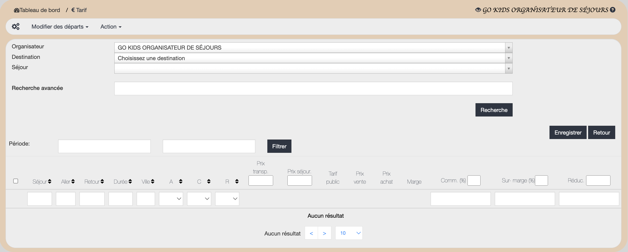
Task: Click the settings gears icon
Action: [x=16, y=27]
